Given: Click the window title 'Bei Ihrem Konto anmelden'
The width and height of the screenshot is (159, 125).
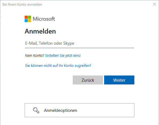Looking at the screenshot, I should point(22,4).
